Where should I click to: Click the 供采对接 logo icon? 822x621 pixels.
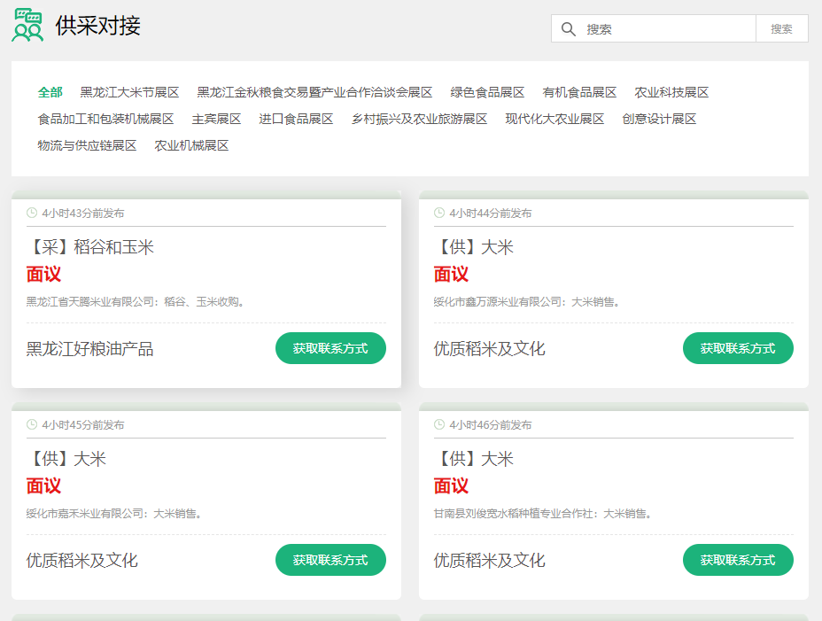27,26
